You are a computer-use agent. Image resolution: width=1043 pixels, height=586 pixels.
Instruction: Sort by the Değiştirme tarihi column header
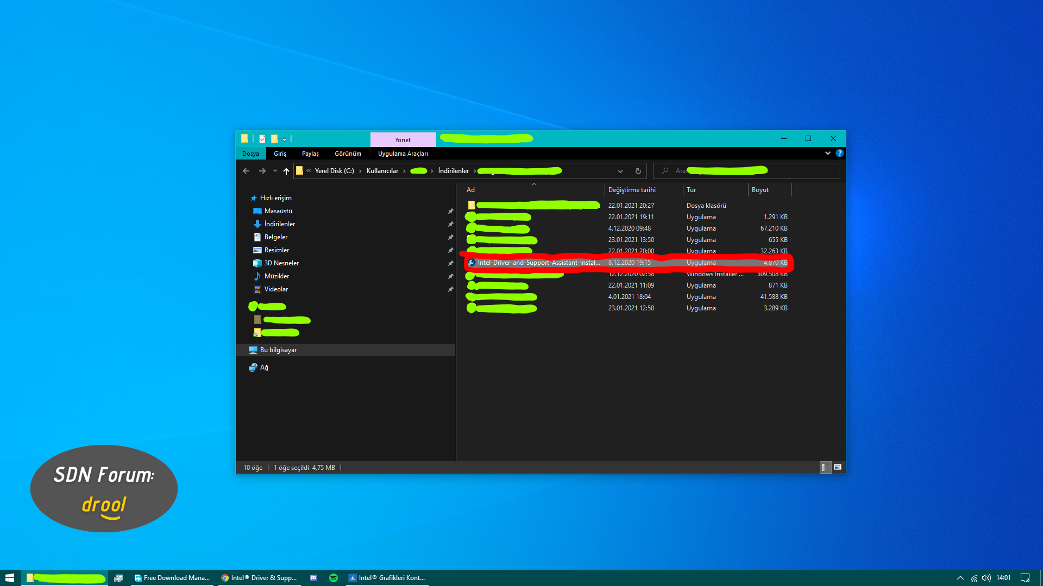coord(632,190)
